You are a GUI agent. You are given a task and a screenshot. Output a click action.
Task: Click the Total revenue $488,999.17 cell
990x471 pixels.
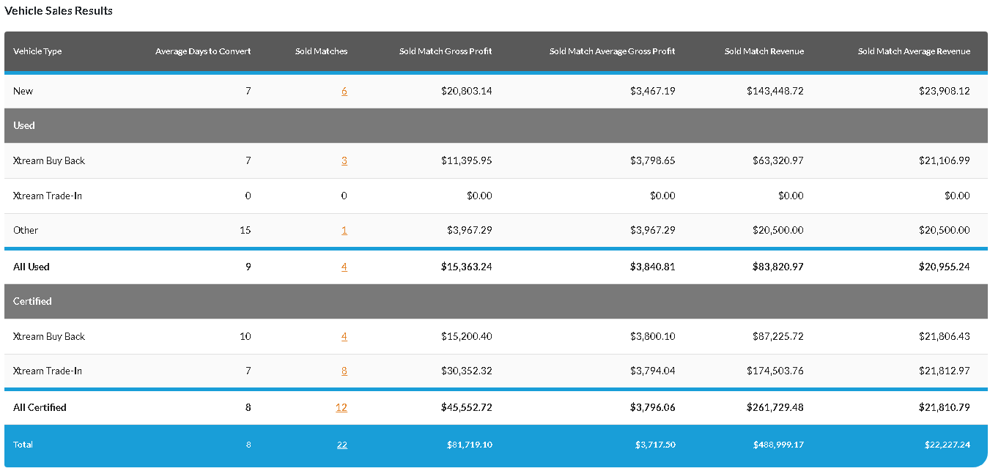777,445
